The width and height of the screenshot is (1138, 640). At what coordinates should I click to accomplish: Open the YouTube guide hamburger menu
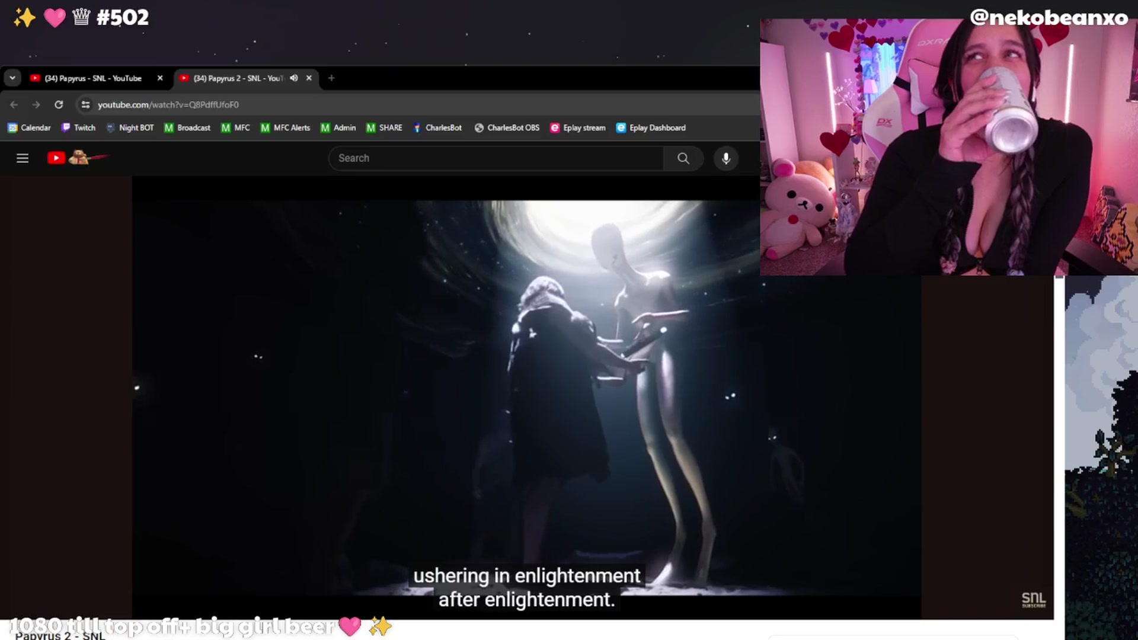pyautogui.click(x=23, y=158)
